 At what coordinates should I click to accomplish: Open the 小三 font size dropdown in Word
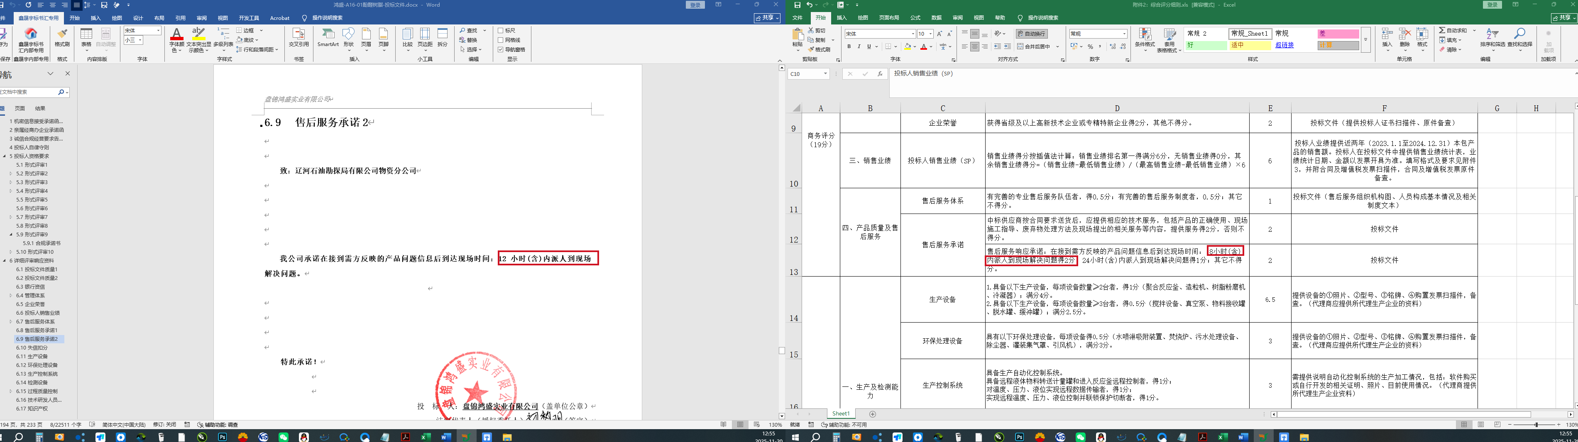pyautogui.click(x=140, y=40)
